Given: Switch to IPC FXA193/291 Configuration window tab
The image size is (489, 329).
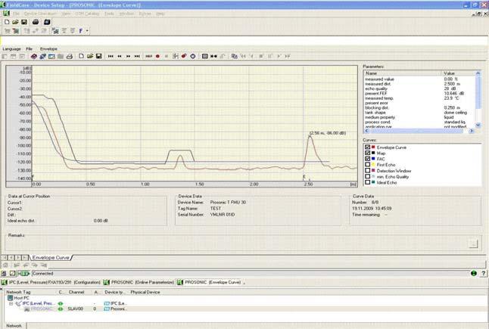Looking at the screenshot, I should tap(51, 282).
